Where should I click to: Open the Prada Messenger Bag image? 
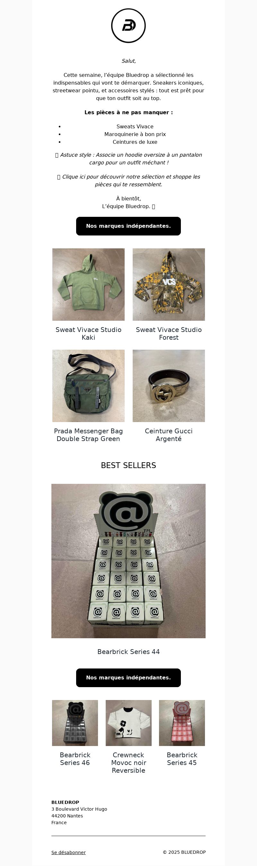[x=89, y=386]
